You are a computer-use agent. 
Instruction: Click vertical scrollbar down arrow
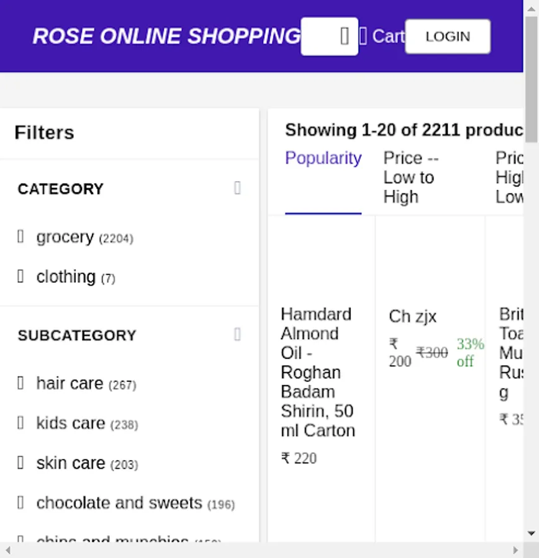click(x=532, y=533)
